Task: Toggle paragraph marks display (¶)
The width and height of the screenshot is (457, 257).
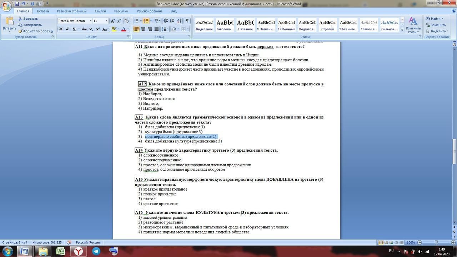Action: 187,21
